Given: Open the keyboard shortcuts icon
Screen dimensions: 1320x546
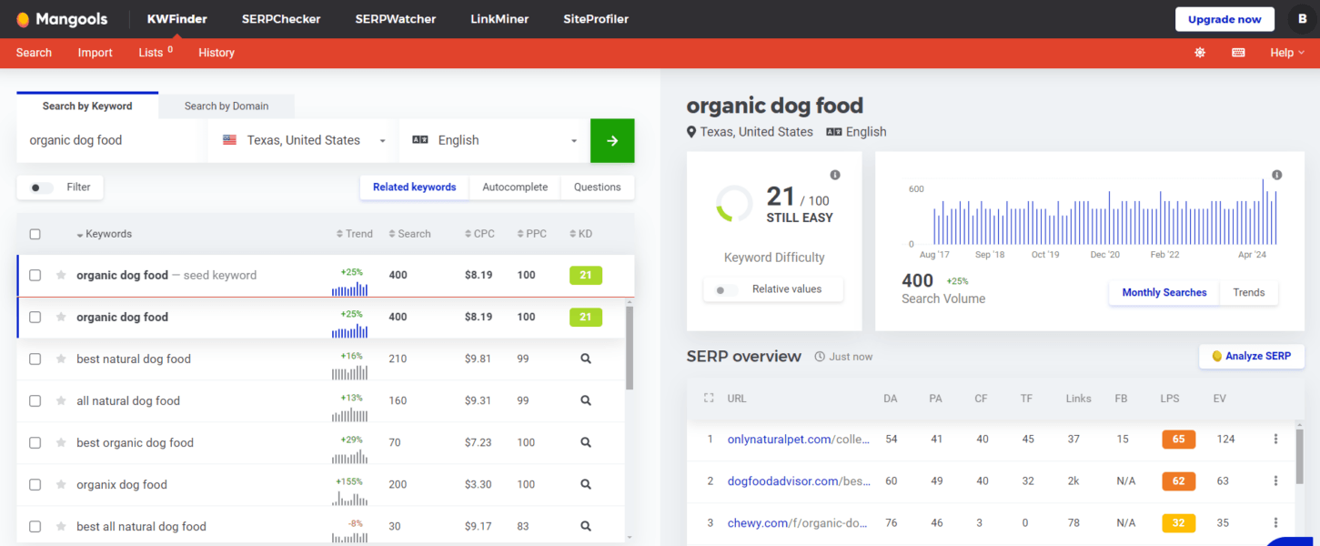Looking at the screenshot, I should click(1238, 52).
